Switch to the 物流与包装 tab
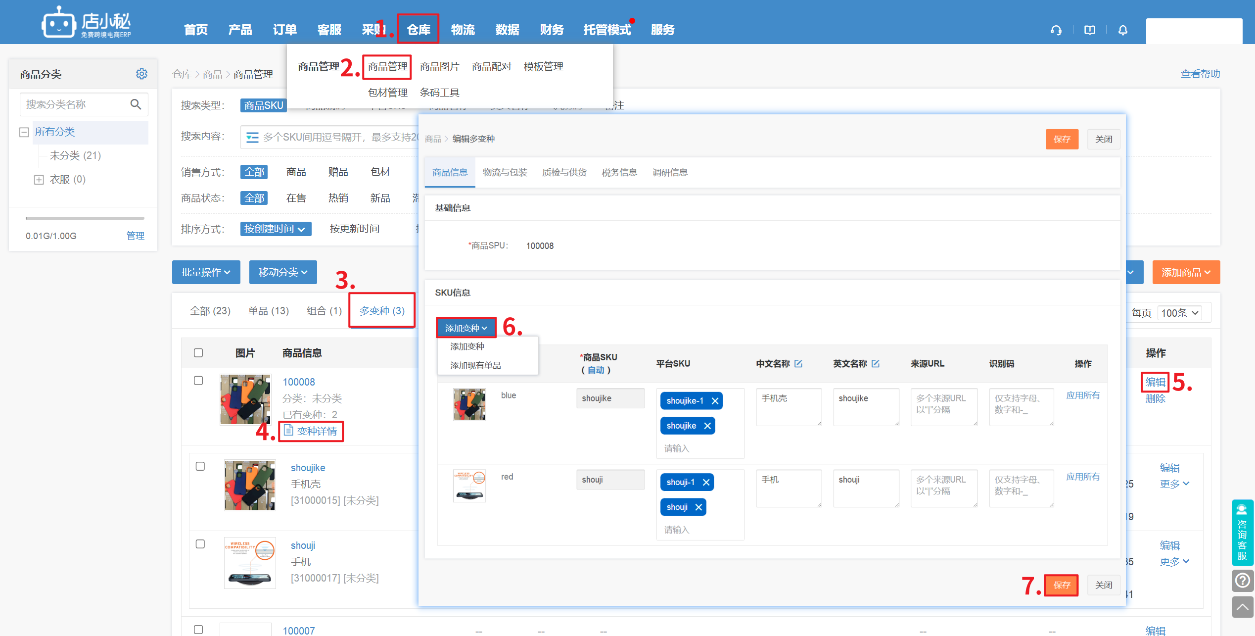 [x=505, y=172]
